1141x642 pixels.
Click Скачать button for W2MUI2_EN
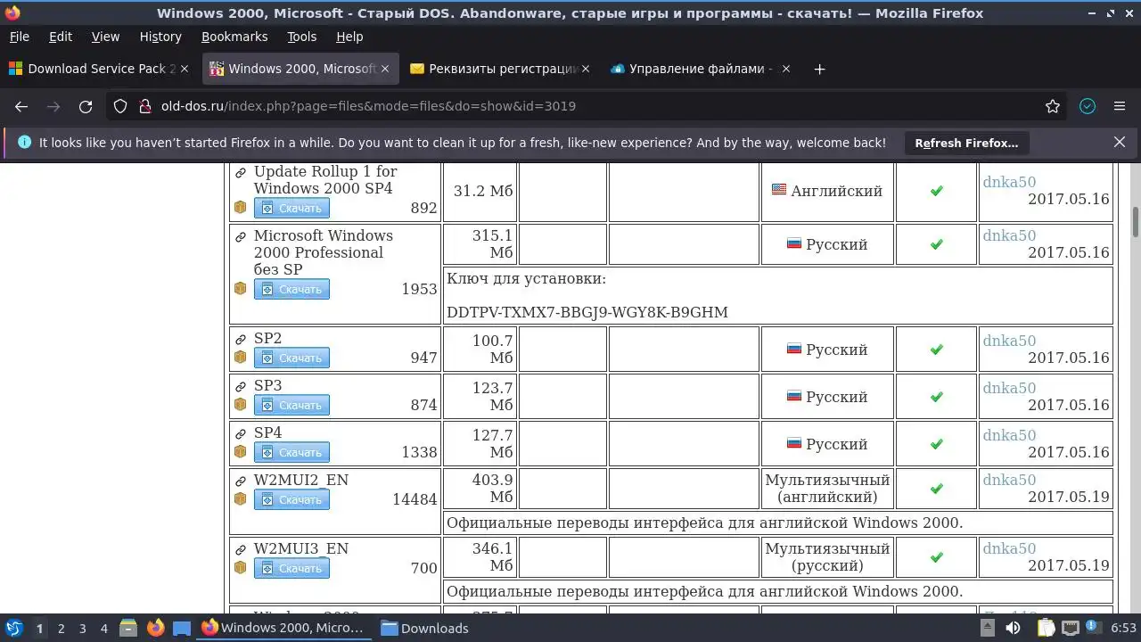point(291,499)
